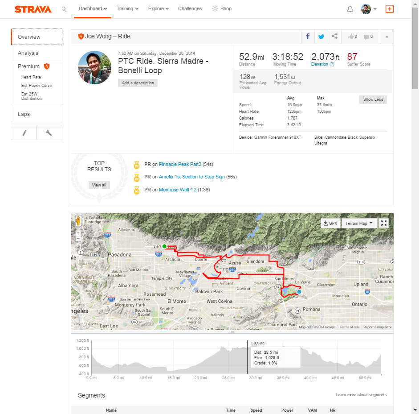
Task: Share the ride on Facebook
Action: click(308, 37)
